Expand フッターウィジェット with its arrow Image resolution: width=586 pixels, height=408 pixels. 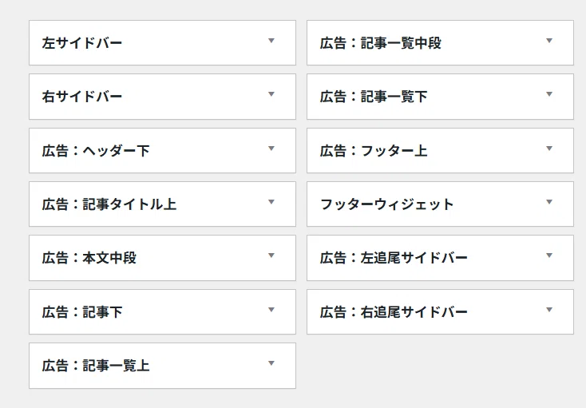(x=549, y=202)
